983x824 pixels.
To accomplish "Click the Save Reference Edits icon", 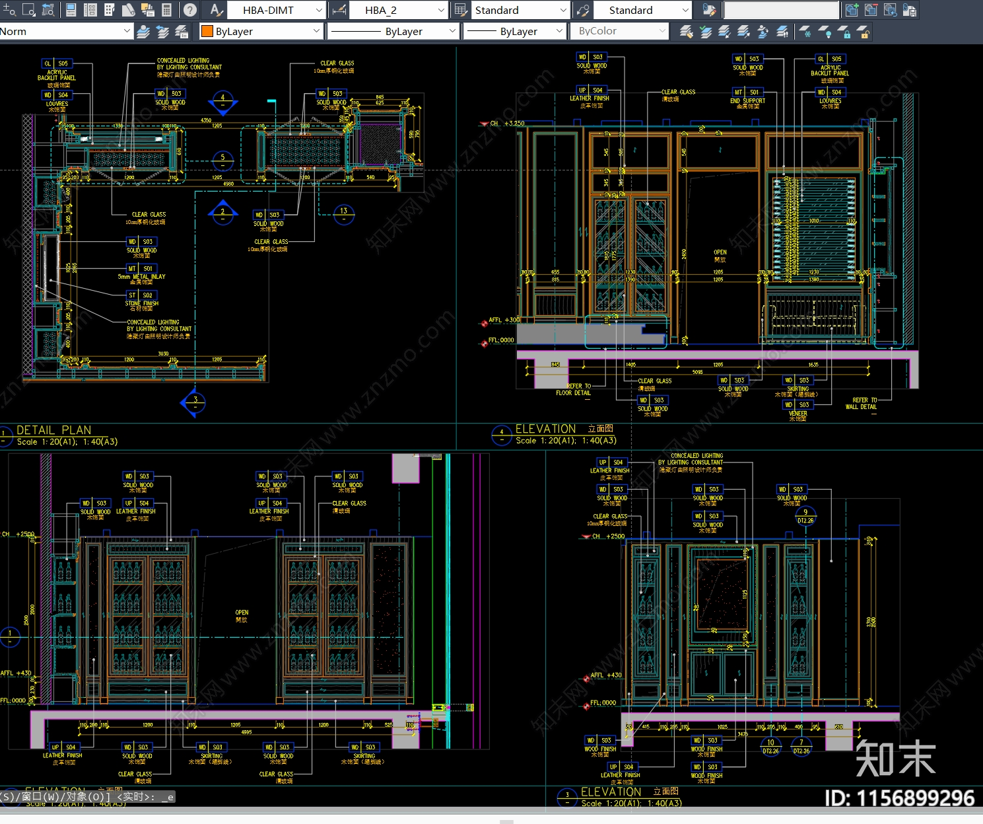I will (x=910, y=10).
